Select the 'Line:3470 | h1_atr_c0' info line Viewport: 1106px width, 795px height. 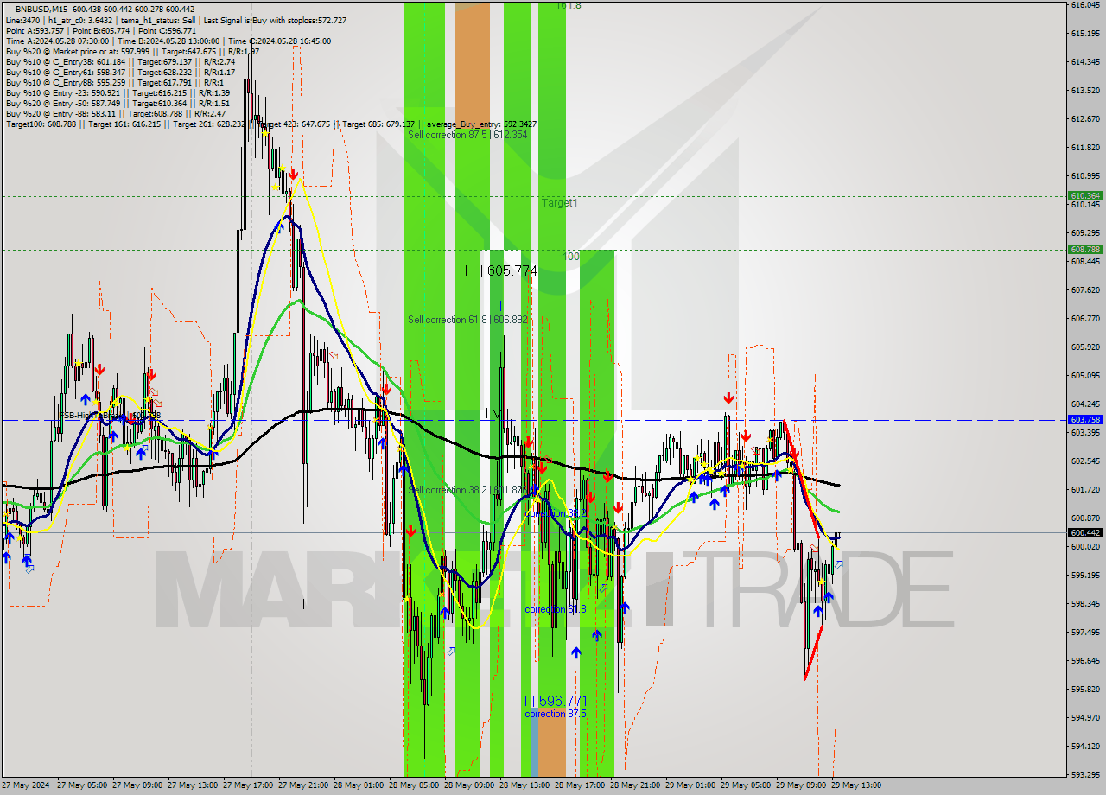(x=176, y=20)
